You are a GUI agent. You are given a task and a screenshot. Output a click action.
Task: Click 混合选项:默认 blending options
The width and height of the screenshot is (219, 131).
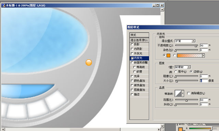coord(139,40)
